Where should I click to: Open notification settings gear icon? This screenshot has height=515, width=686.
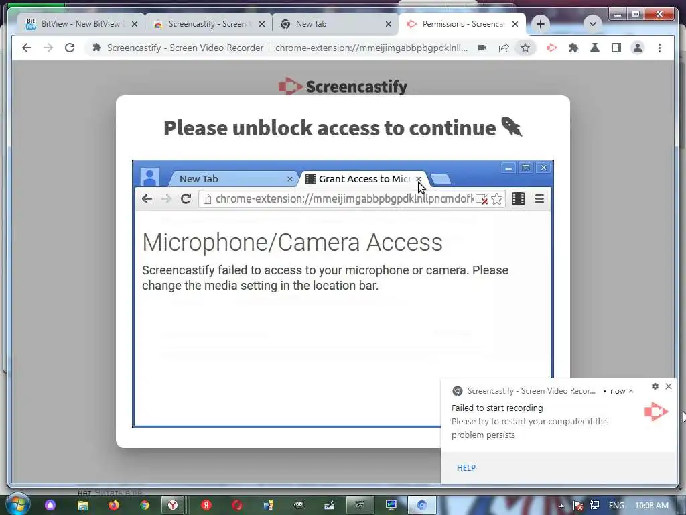click(x=655, y=386)
